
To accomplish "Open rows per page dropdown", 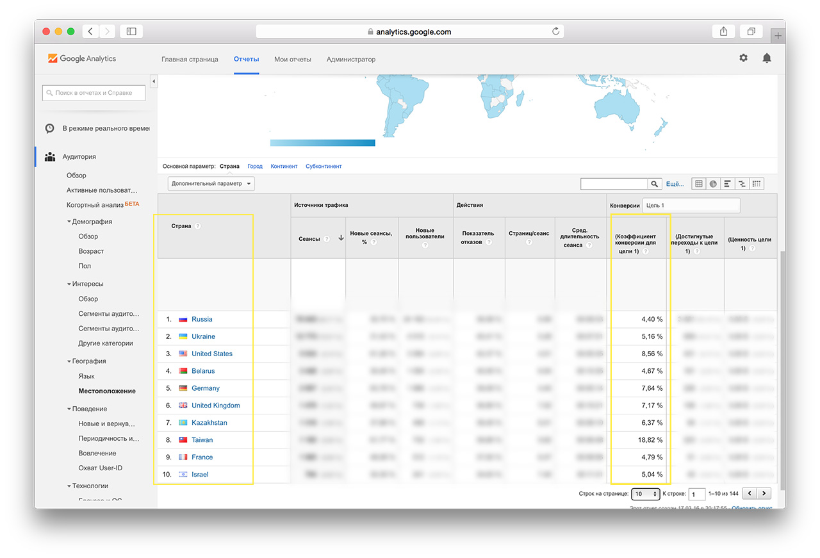I will coord(645,494).
